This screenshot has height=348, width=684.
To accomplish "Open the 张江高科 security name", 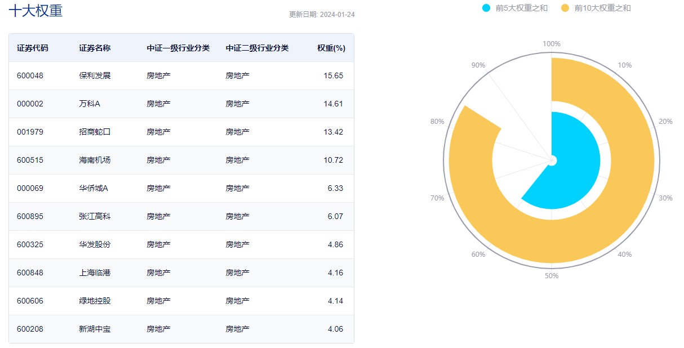I will coord(95,216).
